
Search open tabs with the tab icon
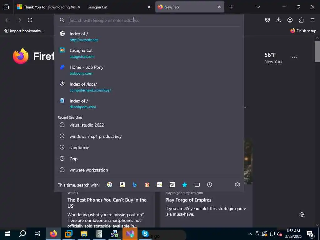click(x=197, y=185)
